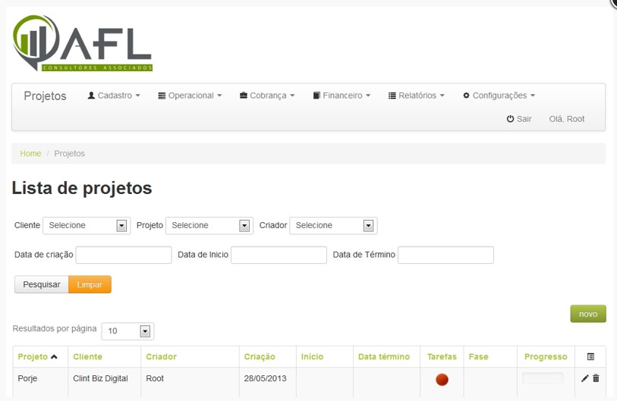
Task: Click the list icon in table header
Action: [x=590, y=356]
